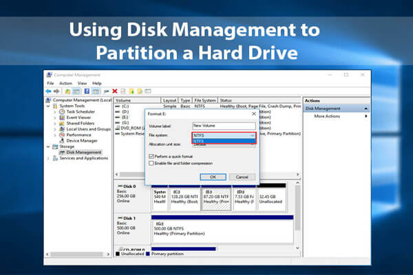
Task: Select Device Manager in the tree
Action: click(82, 141)
